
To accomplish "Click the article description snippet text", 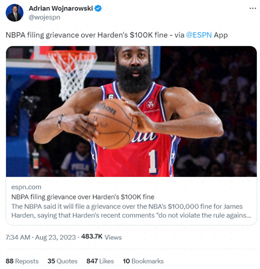I will (x=131, y=211).
